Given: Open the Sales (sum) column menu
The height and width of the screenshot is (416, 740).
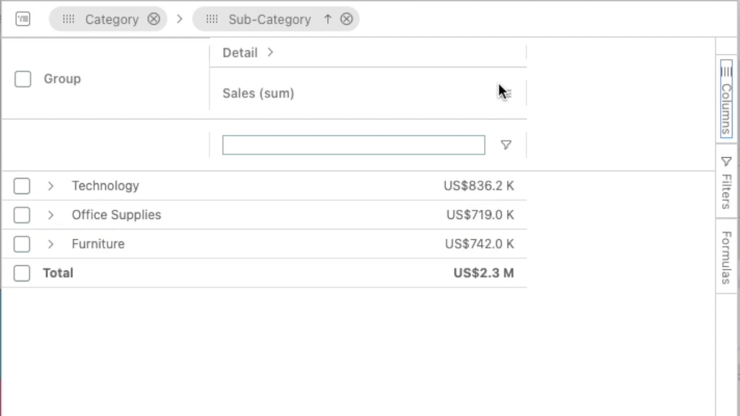Looking at the screenshot, I should [x=506, y=93].
